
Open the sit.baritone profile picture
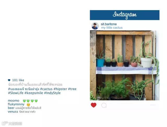(95, 26)
